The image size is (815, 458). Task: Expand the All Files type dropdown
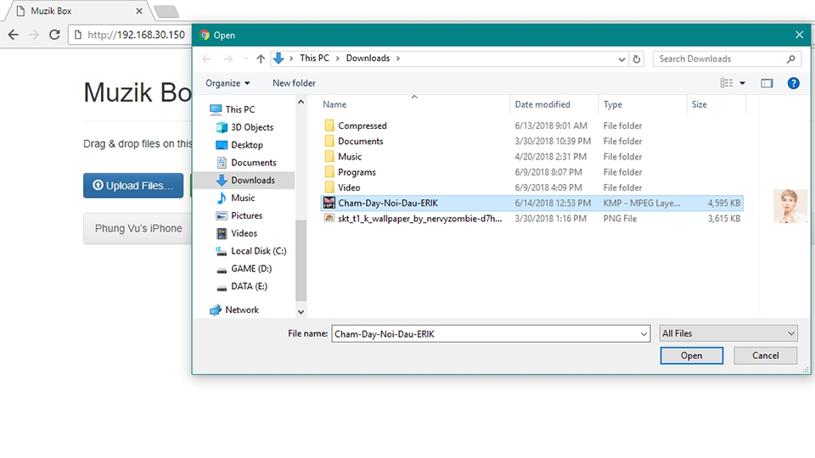point(729,334)
